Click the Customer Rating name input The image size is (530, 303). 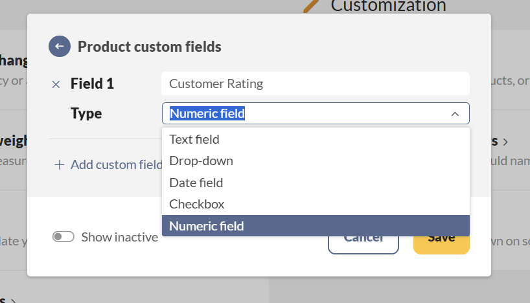315,84
